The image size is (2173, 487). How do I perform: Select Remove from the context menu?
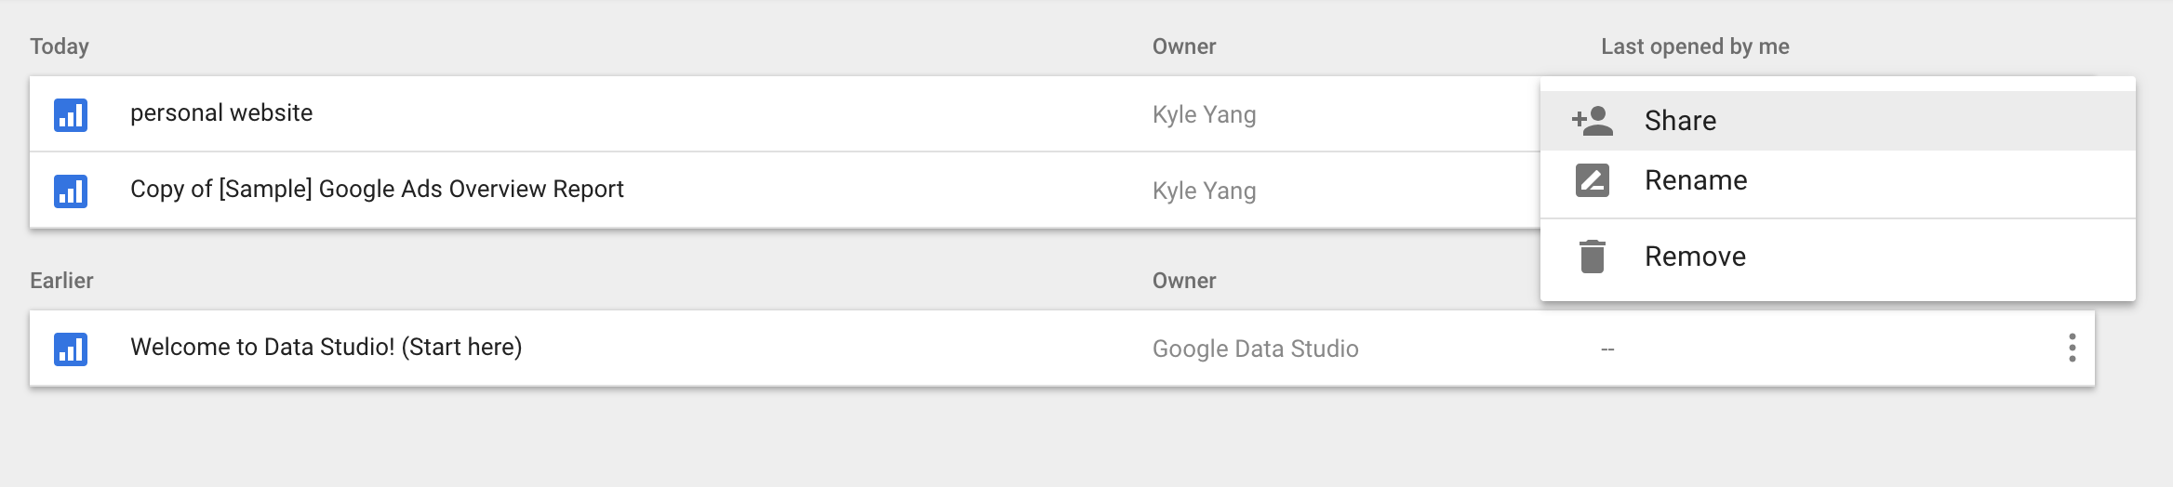click(x=1695, y=257)
